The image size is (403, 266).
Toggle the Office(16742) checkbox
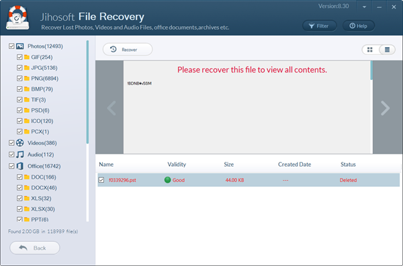(11, 166)
